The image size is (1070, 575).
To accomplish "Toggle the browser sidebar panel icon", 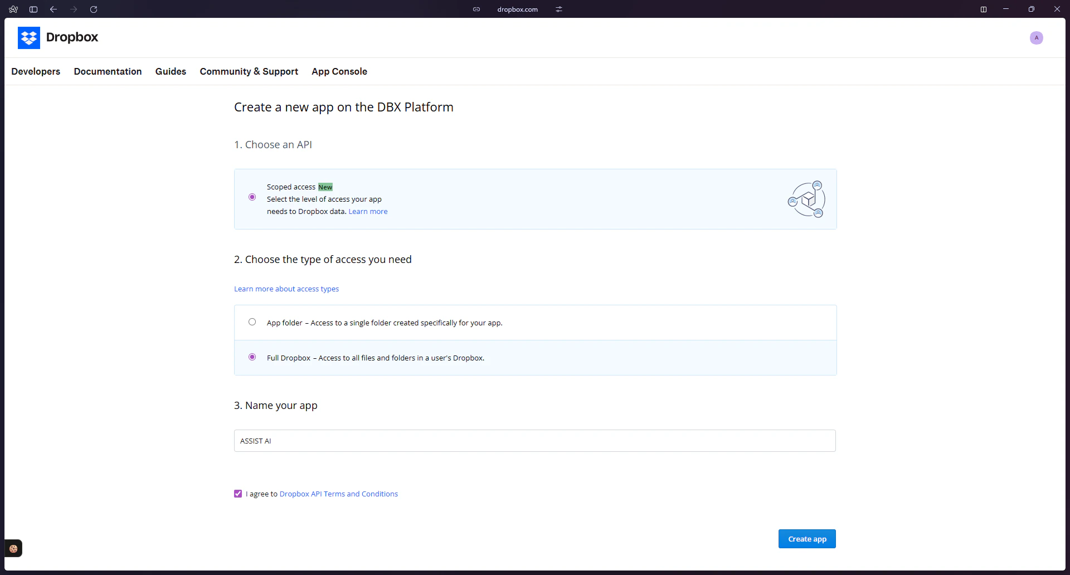I will coord(33,9).
